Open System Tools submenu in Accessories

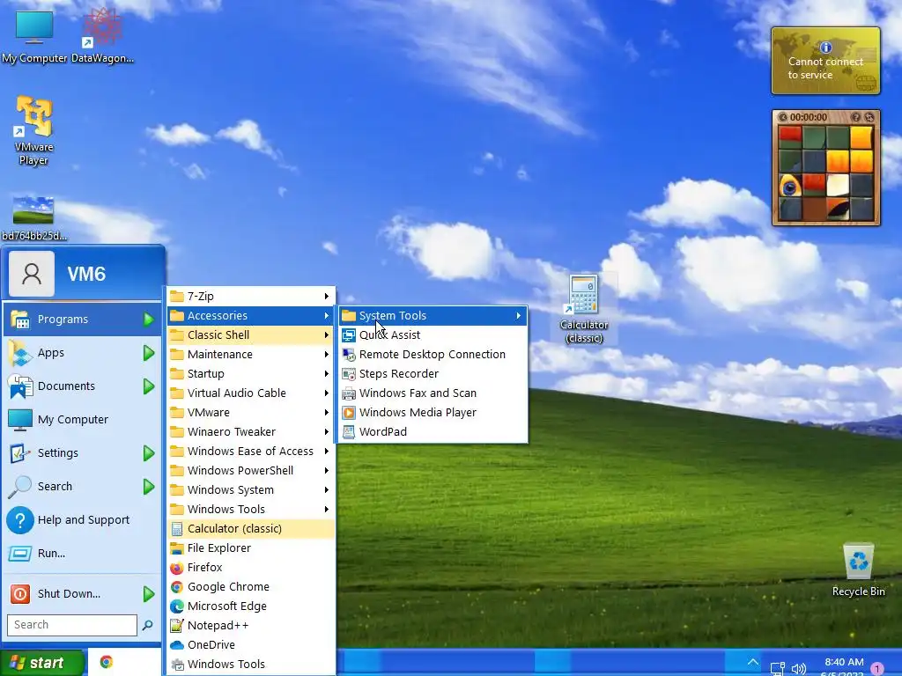(433, 316)
